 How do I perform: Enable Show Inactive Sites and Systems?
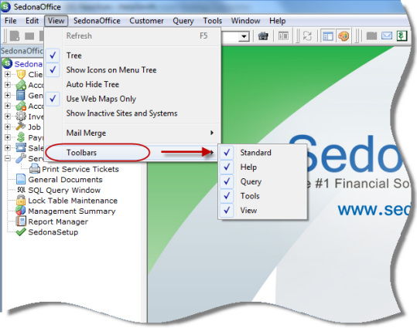point(132,113)
